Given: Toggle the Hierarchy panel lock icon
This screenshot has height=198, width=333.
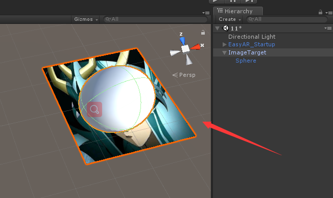Looking at the screenshot, I should pos(320,12).
